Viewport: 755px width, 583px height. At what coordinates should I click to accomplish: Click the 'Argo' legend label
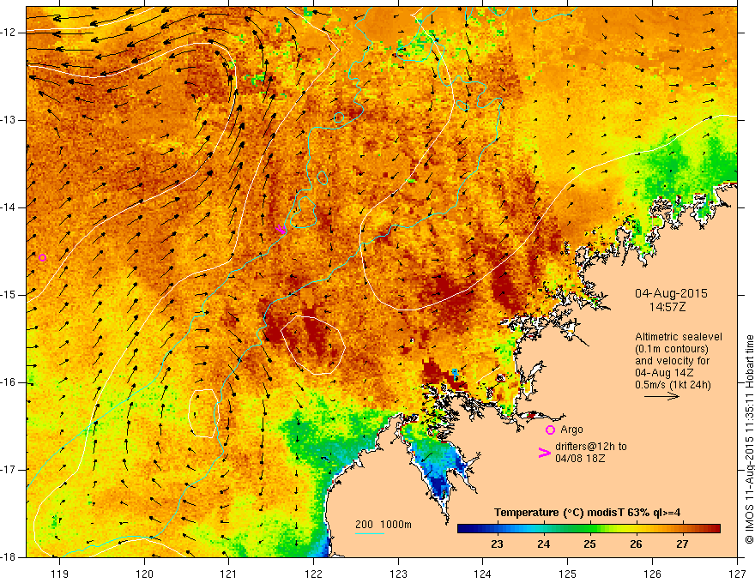click(x=571, y=430)
